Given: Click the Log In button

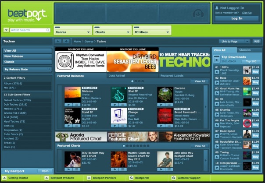Looking at the screenshot, I should click(x=237, y=18).
